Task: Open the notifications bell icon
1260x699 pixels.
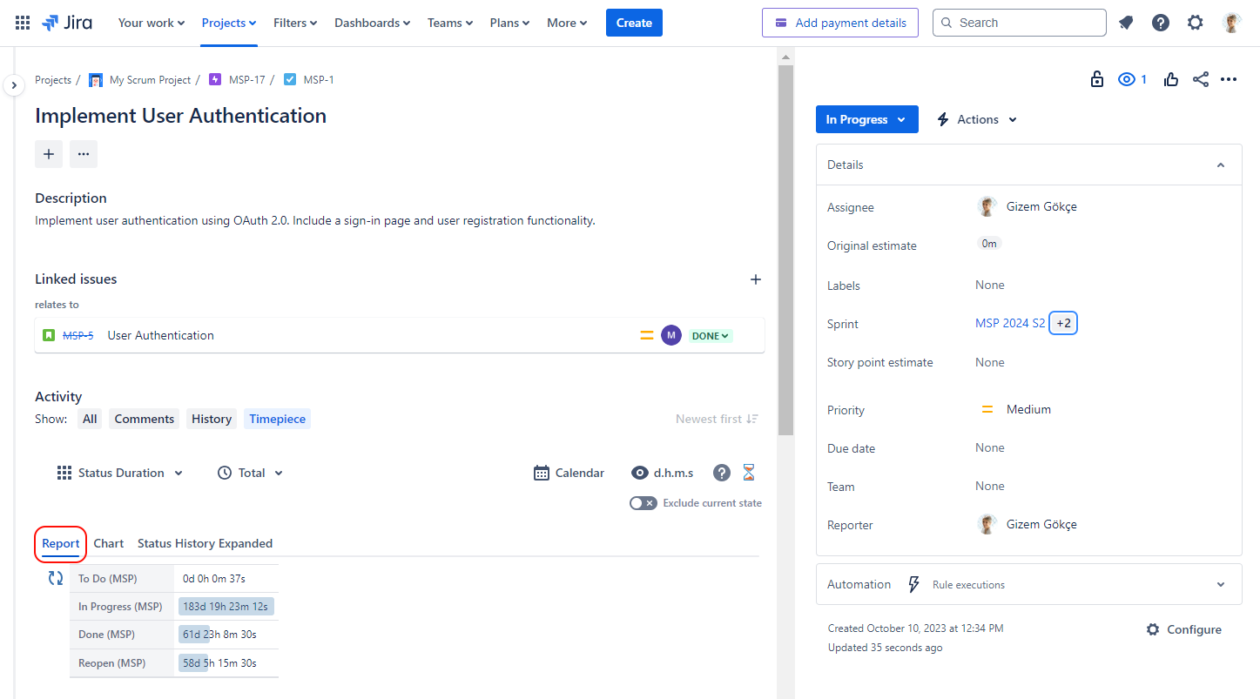Action: click(1126, 23)
